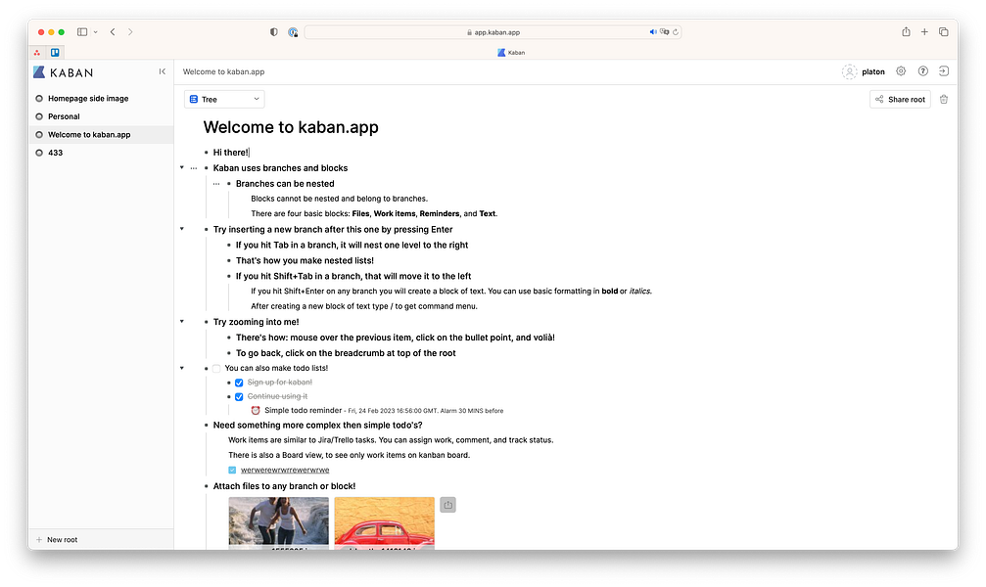Click the logout arrow icon
The image size is (986, 587).
click(943, 71)
